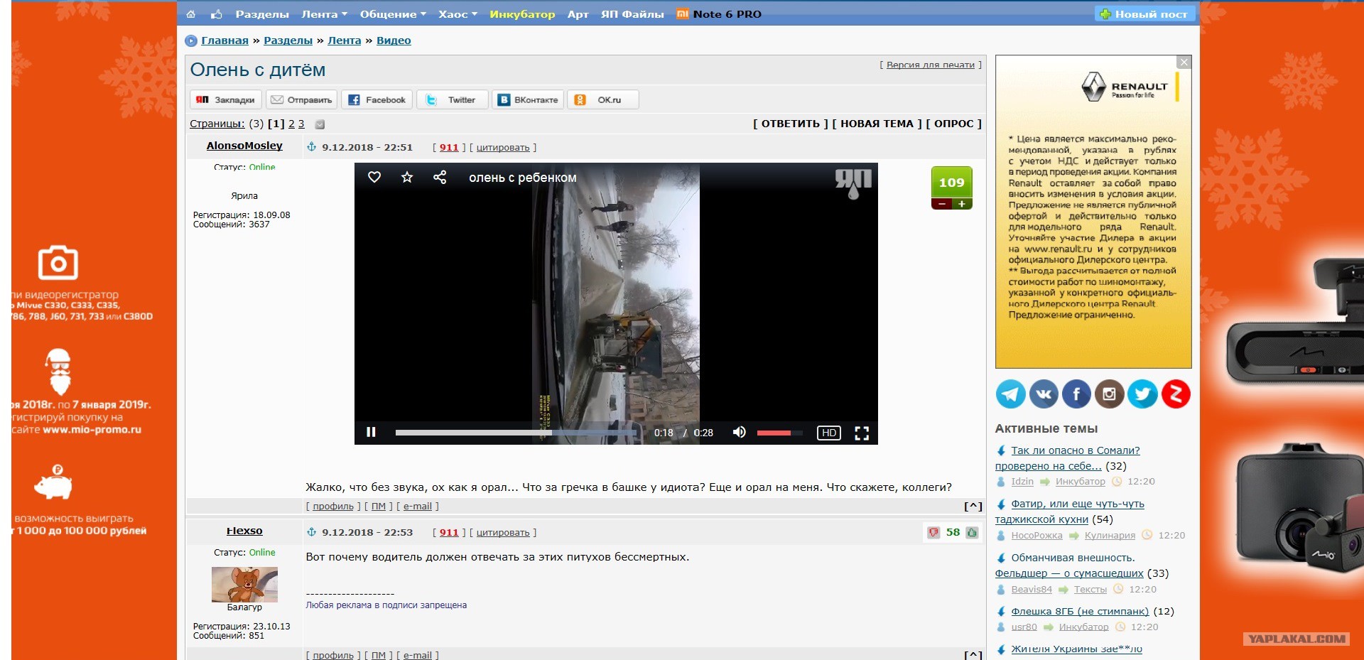Toggle HD quality on the video player
The height and width of the screenshot is (660, 1364).
(x=829, y=433)
